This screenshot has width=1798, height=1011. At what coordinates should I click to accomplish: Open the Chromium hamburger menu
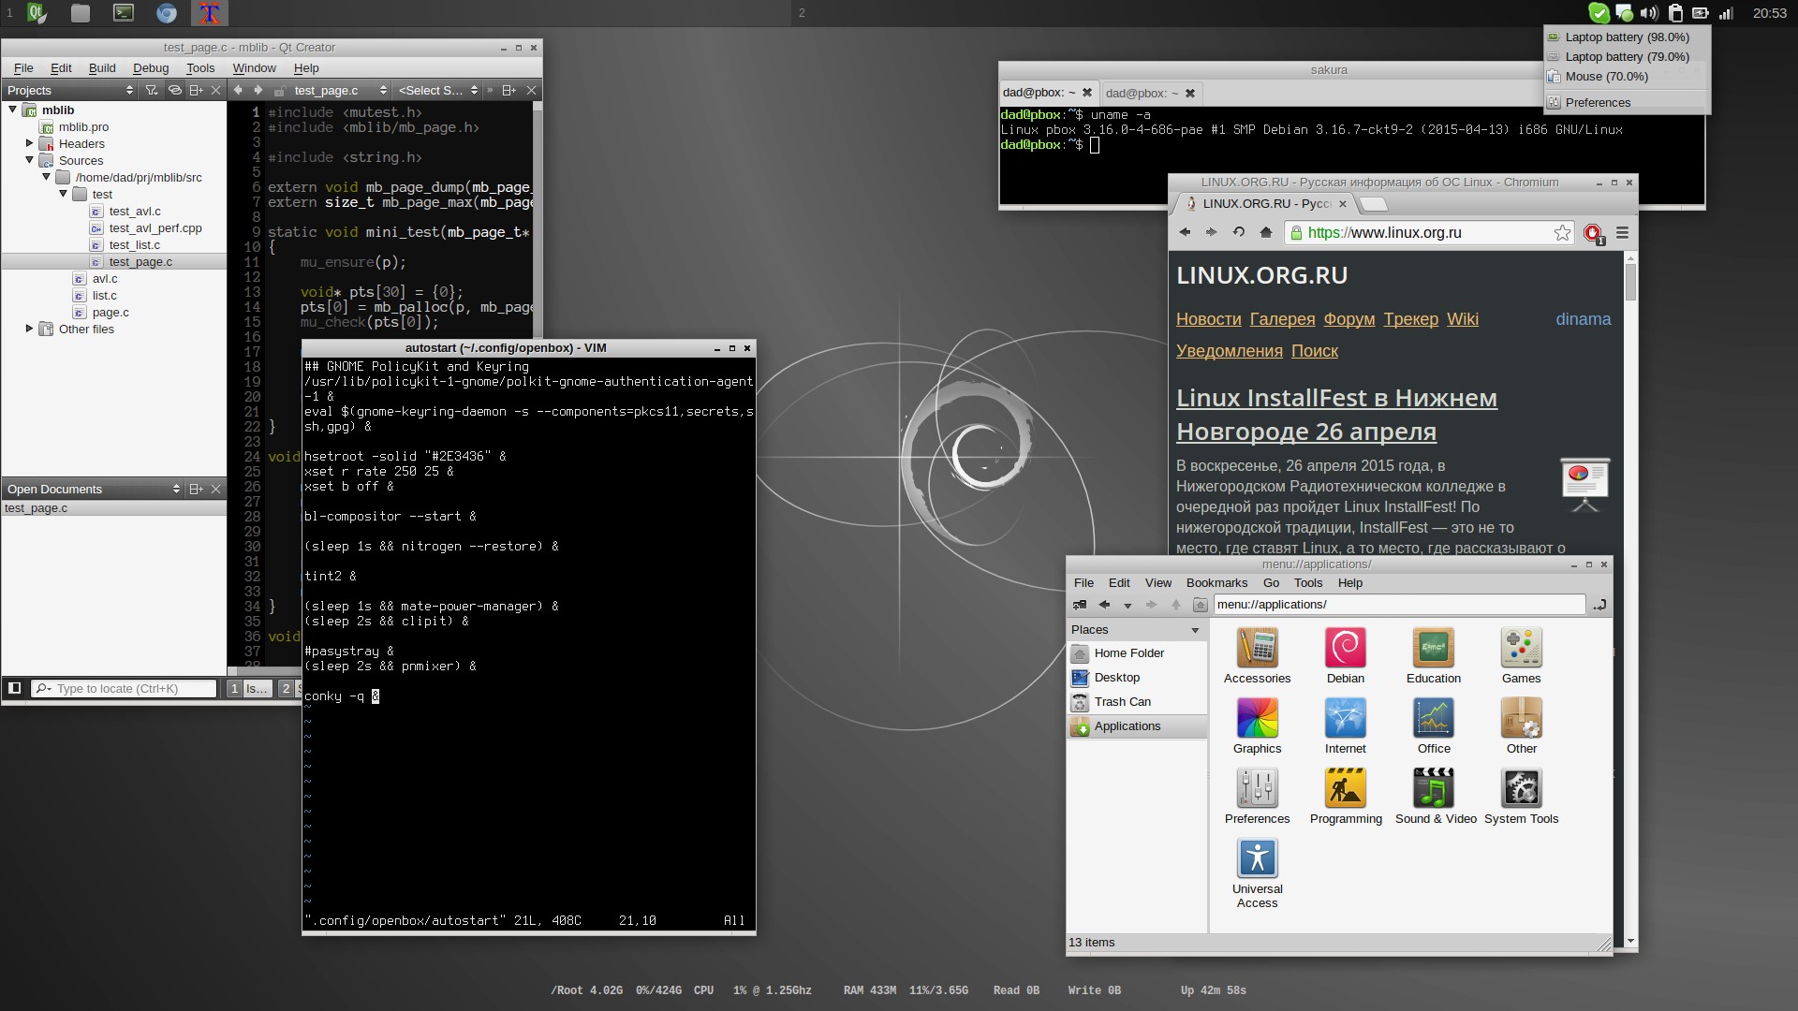tap(1622, 232)
